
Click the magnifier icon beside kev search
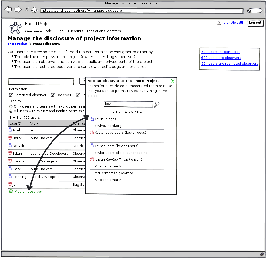[157, 104]
